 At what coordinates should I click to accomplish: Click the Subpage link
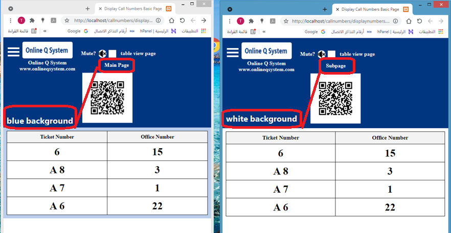(336, 66)
